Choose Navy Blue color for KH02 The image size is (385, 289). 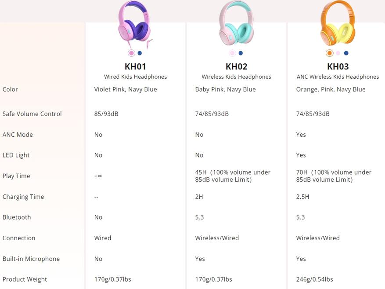coord(241,53)
